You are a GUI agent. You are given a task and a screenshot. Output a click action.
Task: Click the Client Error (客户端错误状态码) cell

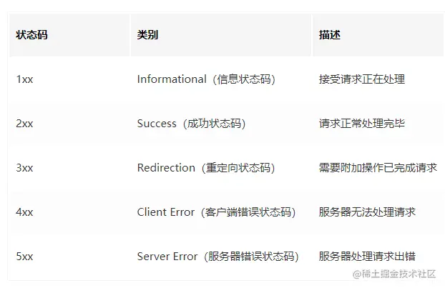click(x=217, y=212)
